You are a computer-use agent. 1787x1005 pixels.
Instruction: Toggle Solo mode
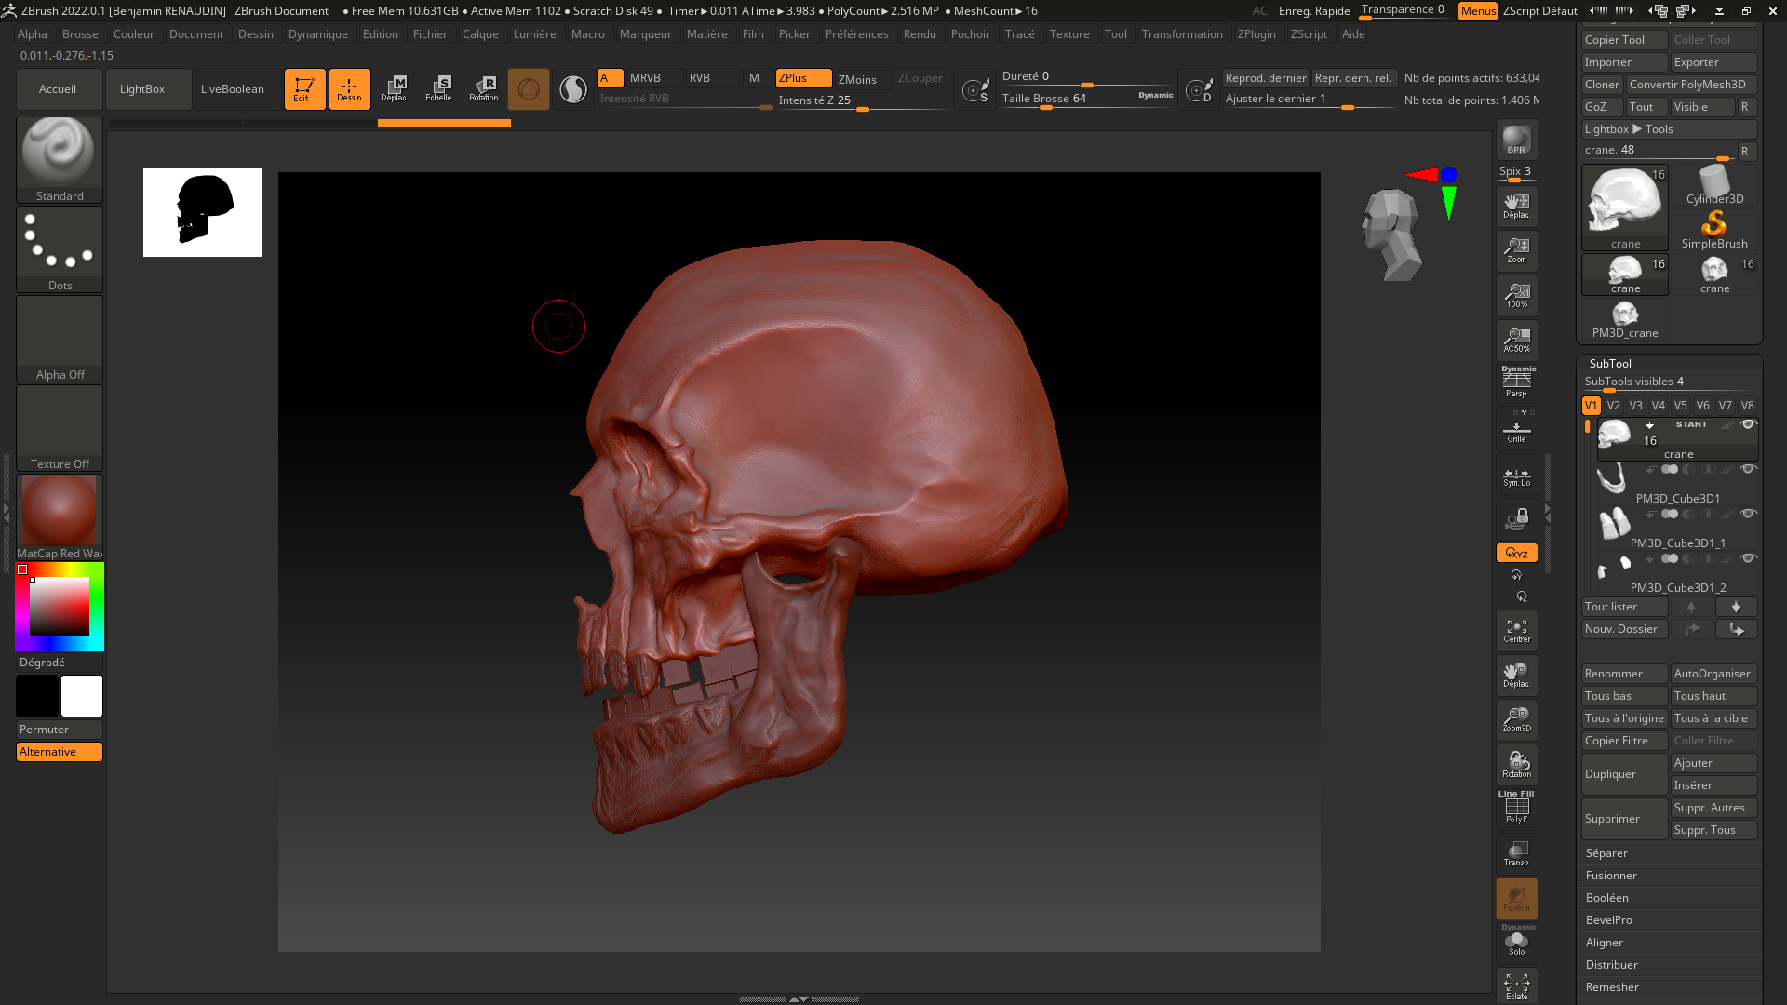[1517, 942]
